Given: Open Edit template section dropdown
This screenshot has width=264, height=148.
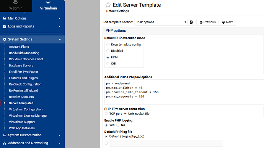Looking at the screenshot, I should coord(161,22).
